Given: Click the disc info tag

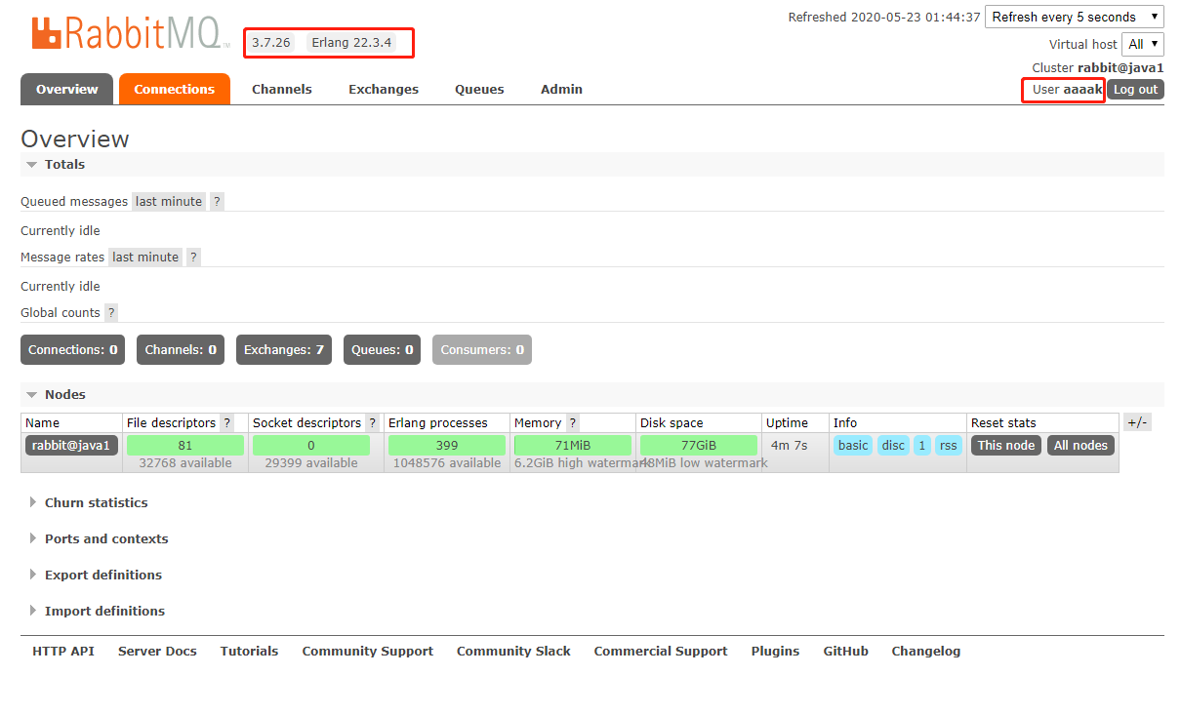Looking at the screenshot, I should [x=893, y=445].
